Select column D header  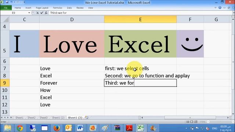point(72,19)
